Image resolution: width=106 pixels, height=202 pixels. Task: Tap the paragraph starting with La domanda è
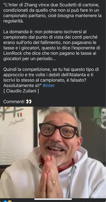[52, 46]
